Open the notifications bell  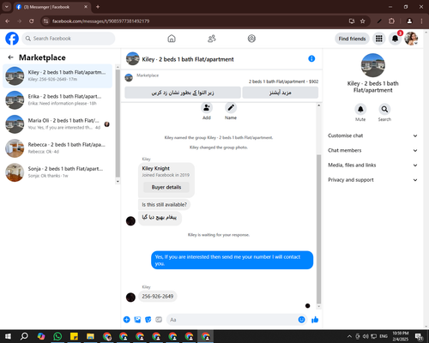(x=395, y=39)
